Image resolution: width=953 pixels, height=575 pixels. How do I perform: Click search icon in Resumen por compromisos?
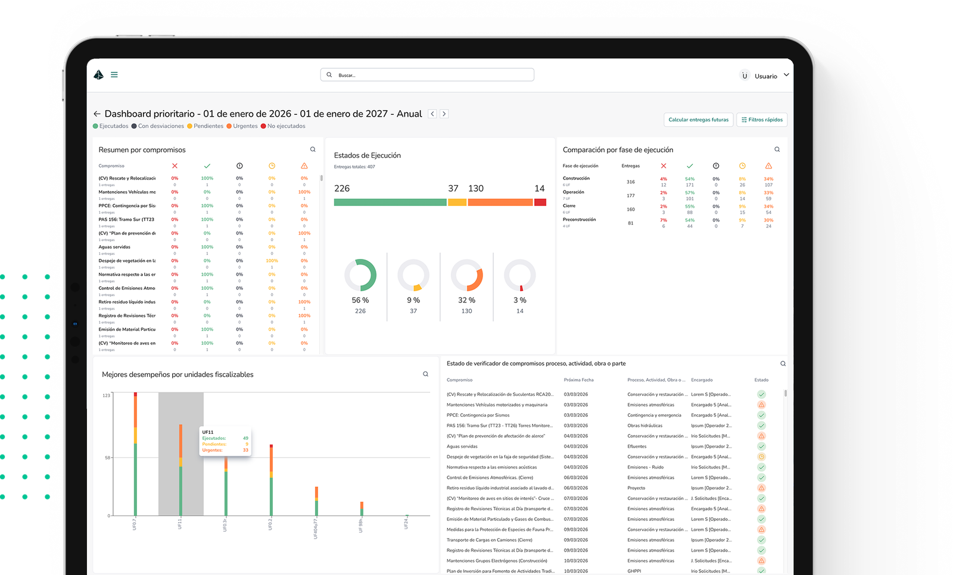point(313,149)
